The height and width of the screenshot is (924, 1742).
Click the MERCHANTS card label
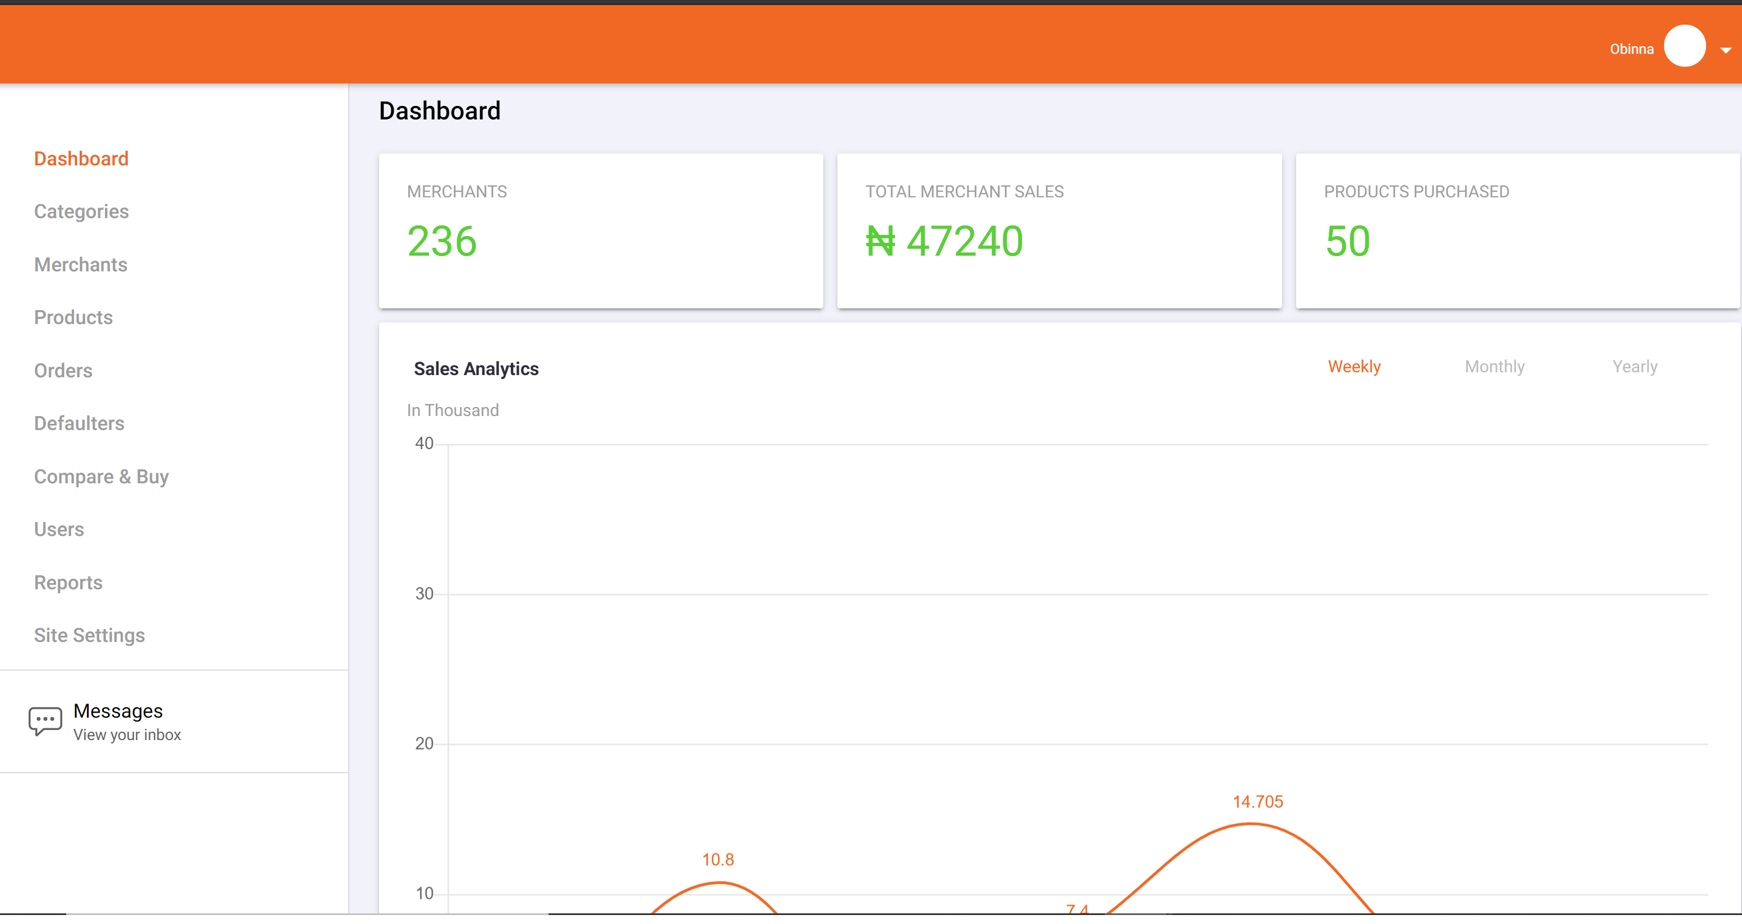pos(457,192)
